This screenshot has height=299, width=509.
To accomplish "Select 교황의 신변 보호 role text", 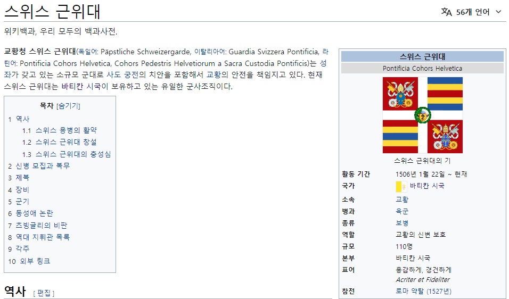I will (x=421, y=235).
